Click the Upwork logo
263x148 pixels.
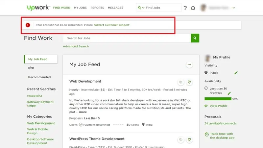coord(38,8)
